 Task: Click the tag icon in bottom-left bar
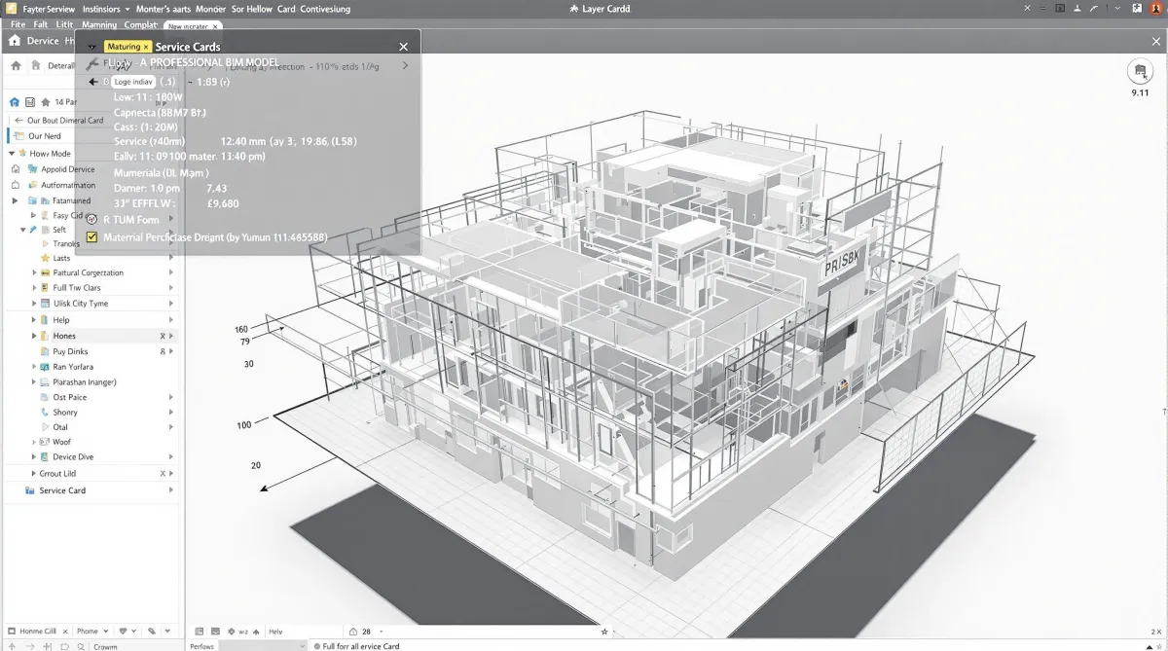coord(152,632)
